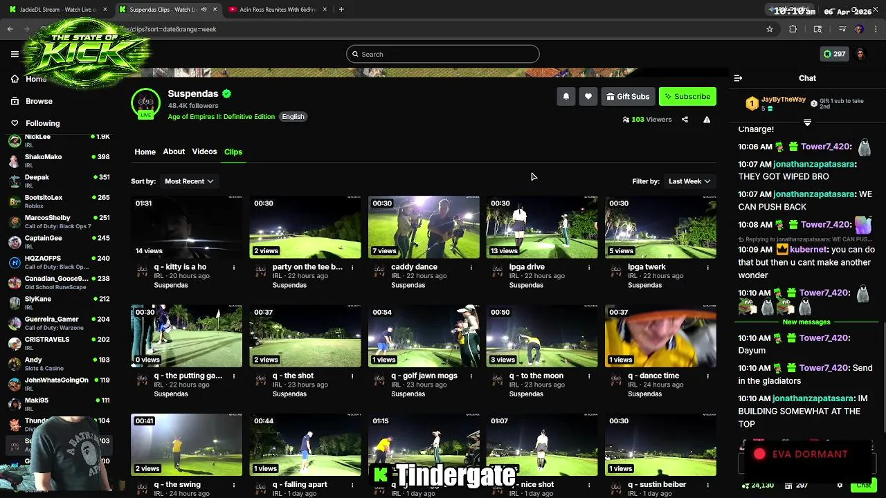
Task: Switch to channel Videos tab
Action: coord(204,151)
